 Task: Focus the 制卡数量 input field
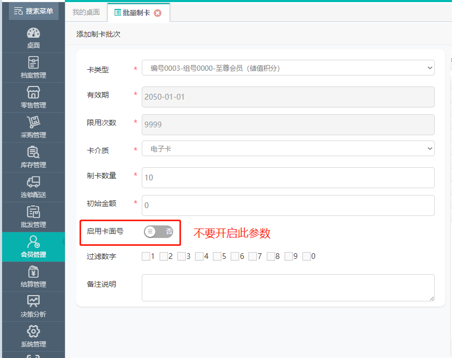coord(288,178)
